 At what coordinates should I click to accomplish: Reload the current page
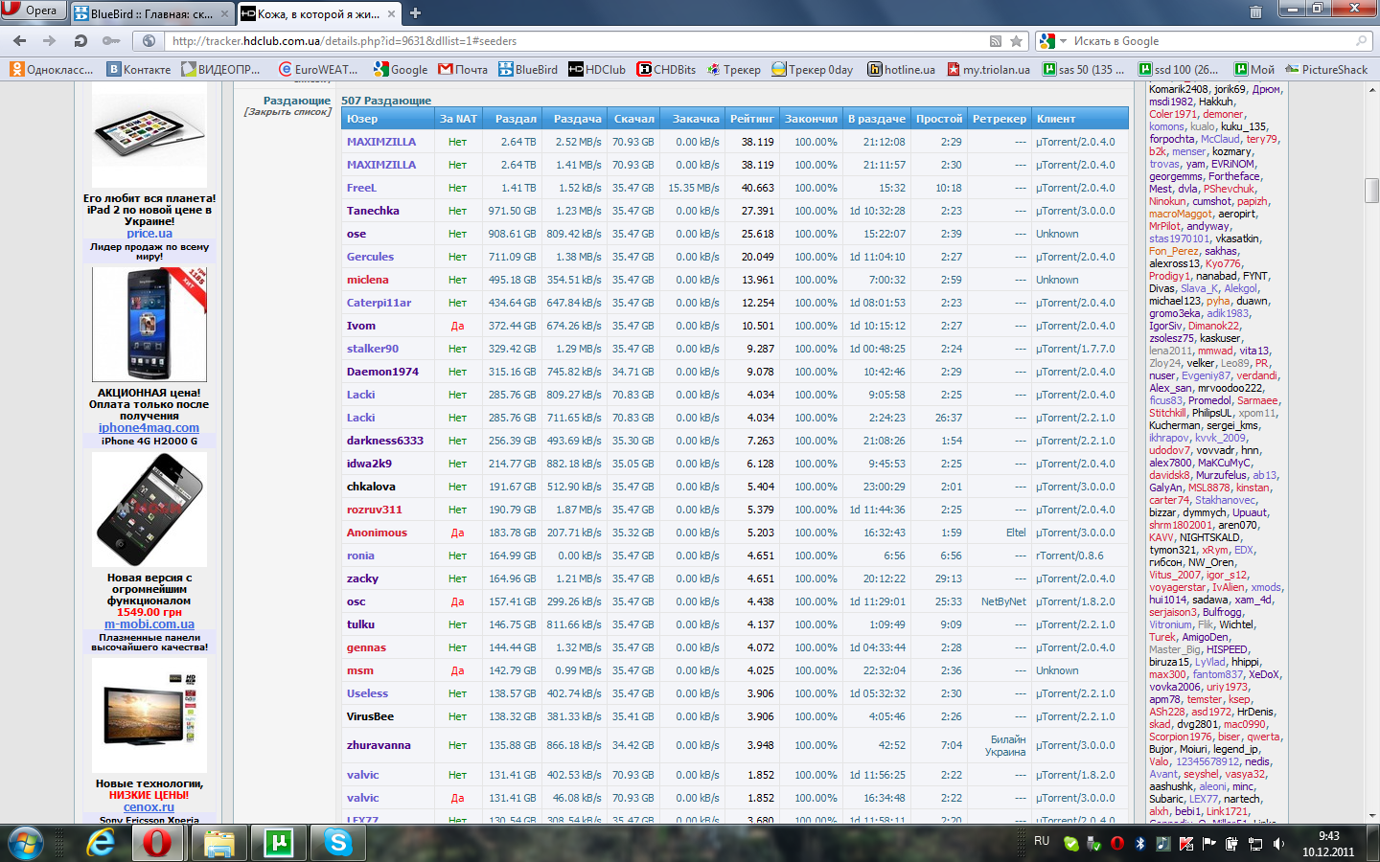tap(80, 41)
